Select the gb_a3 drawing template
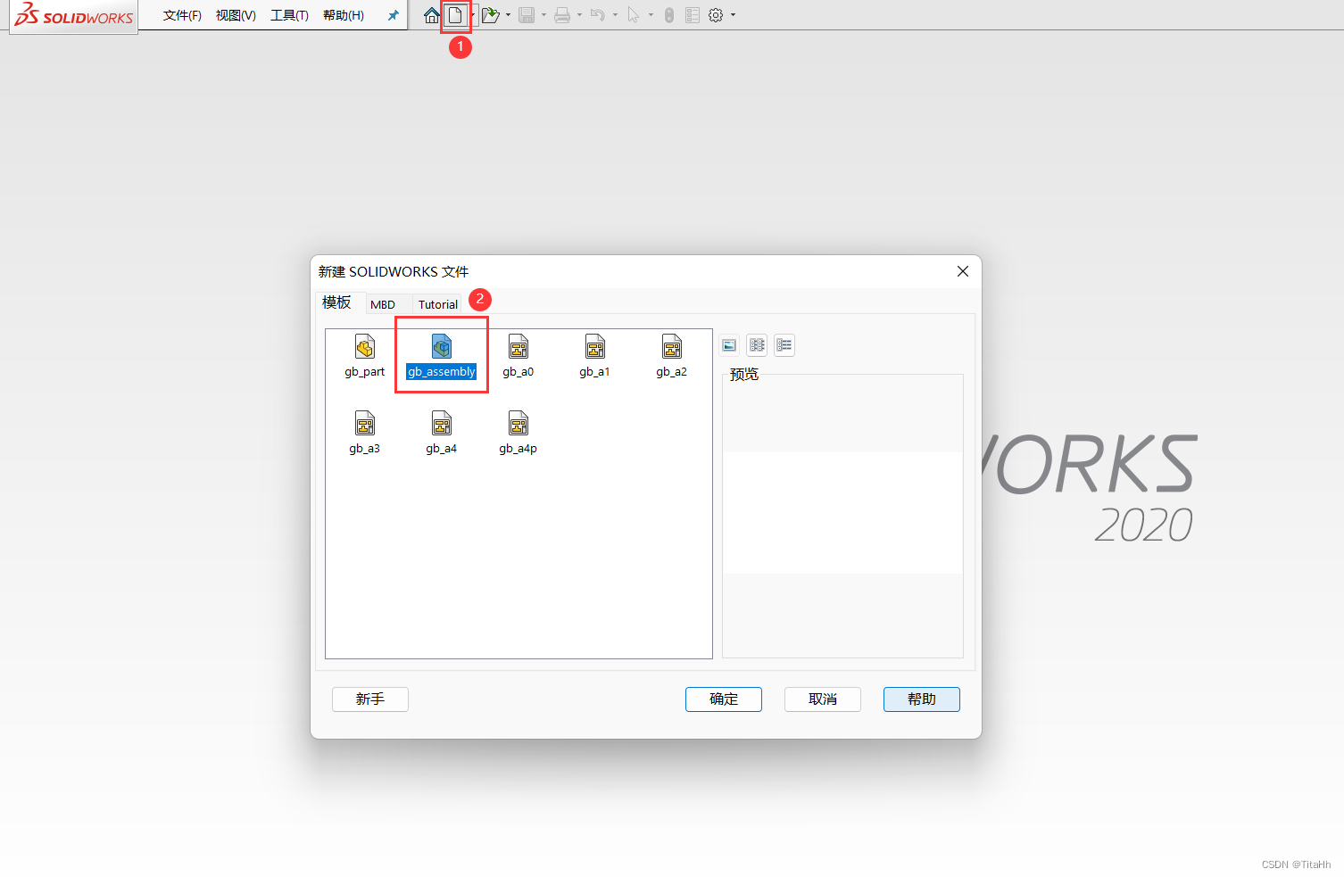This screenshot has height=877, width=1344. coord(365,433)
